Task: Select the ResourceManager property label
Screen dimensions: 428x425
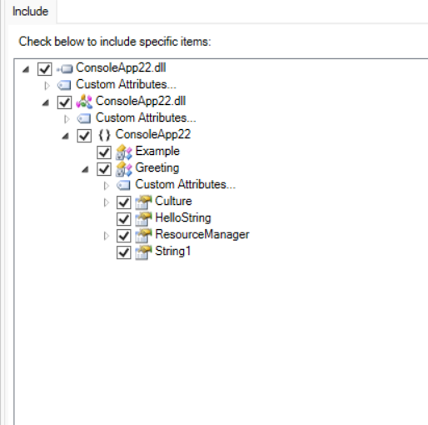Action: pyautogui.click(x=202, y=235)
